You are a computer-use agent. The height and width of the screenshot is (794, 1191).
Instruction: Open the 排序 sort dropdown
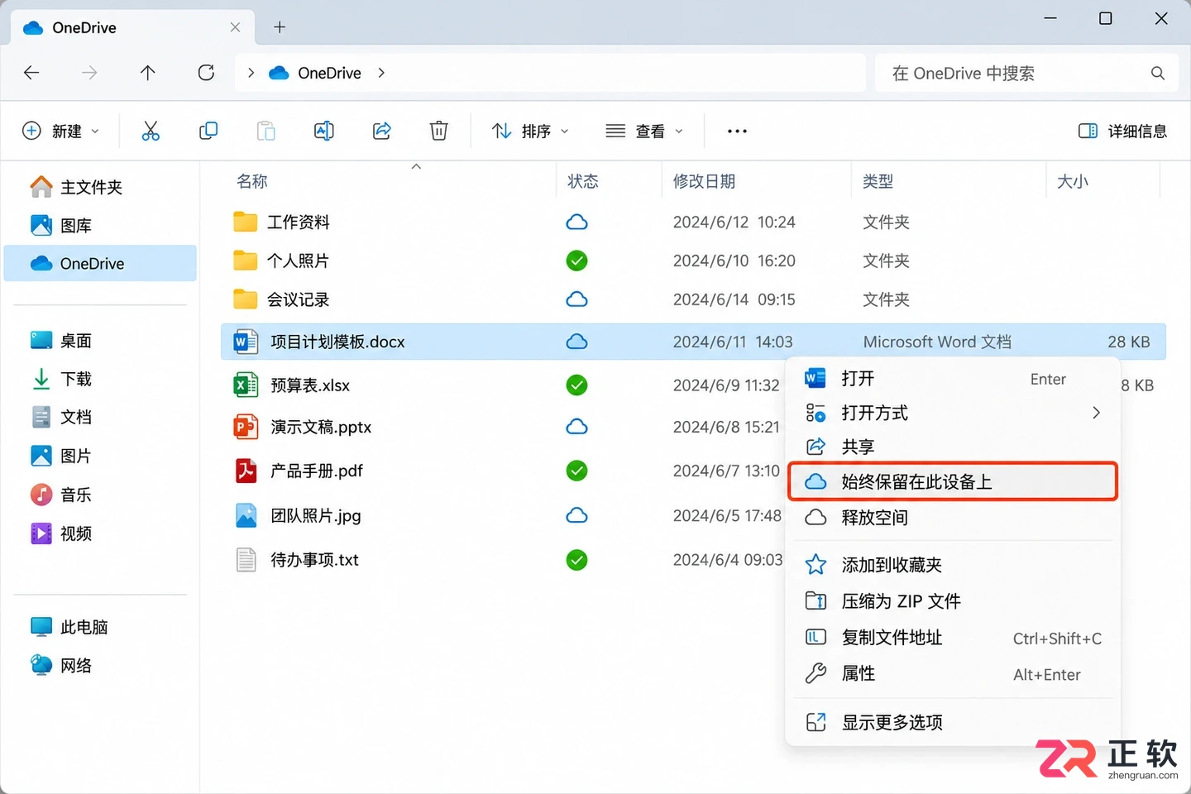[530, 131]
